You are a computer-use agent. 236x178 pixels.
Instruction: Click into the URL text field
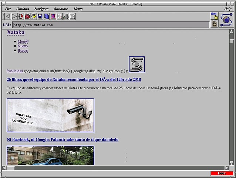111,25
